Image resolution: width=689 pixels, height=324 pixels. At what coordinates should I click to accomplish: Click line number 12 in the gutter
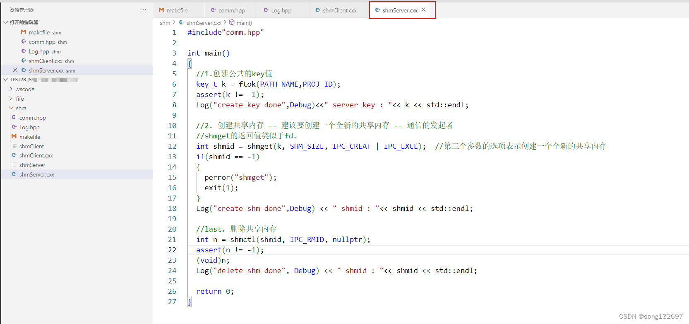click(172, 146)
